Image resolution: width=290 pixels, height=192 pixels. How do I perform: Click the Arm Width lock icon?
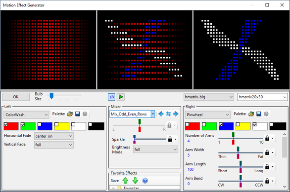tap(267, 153)
